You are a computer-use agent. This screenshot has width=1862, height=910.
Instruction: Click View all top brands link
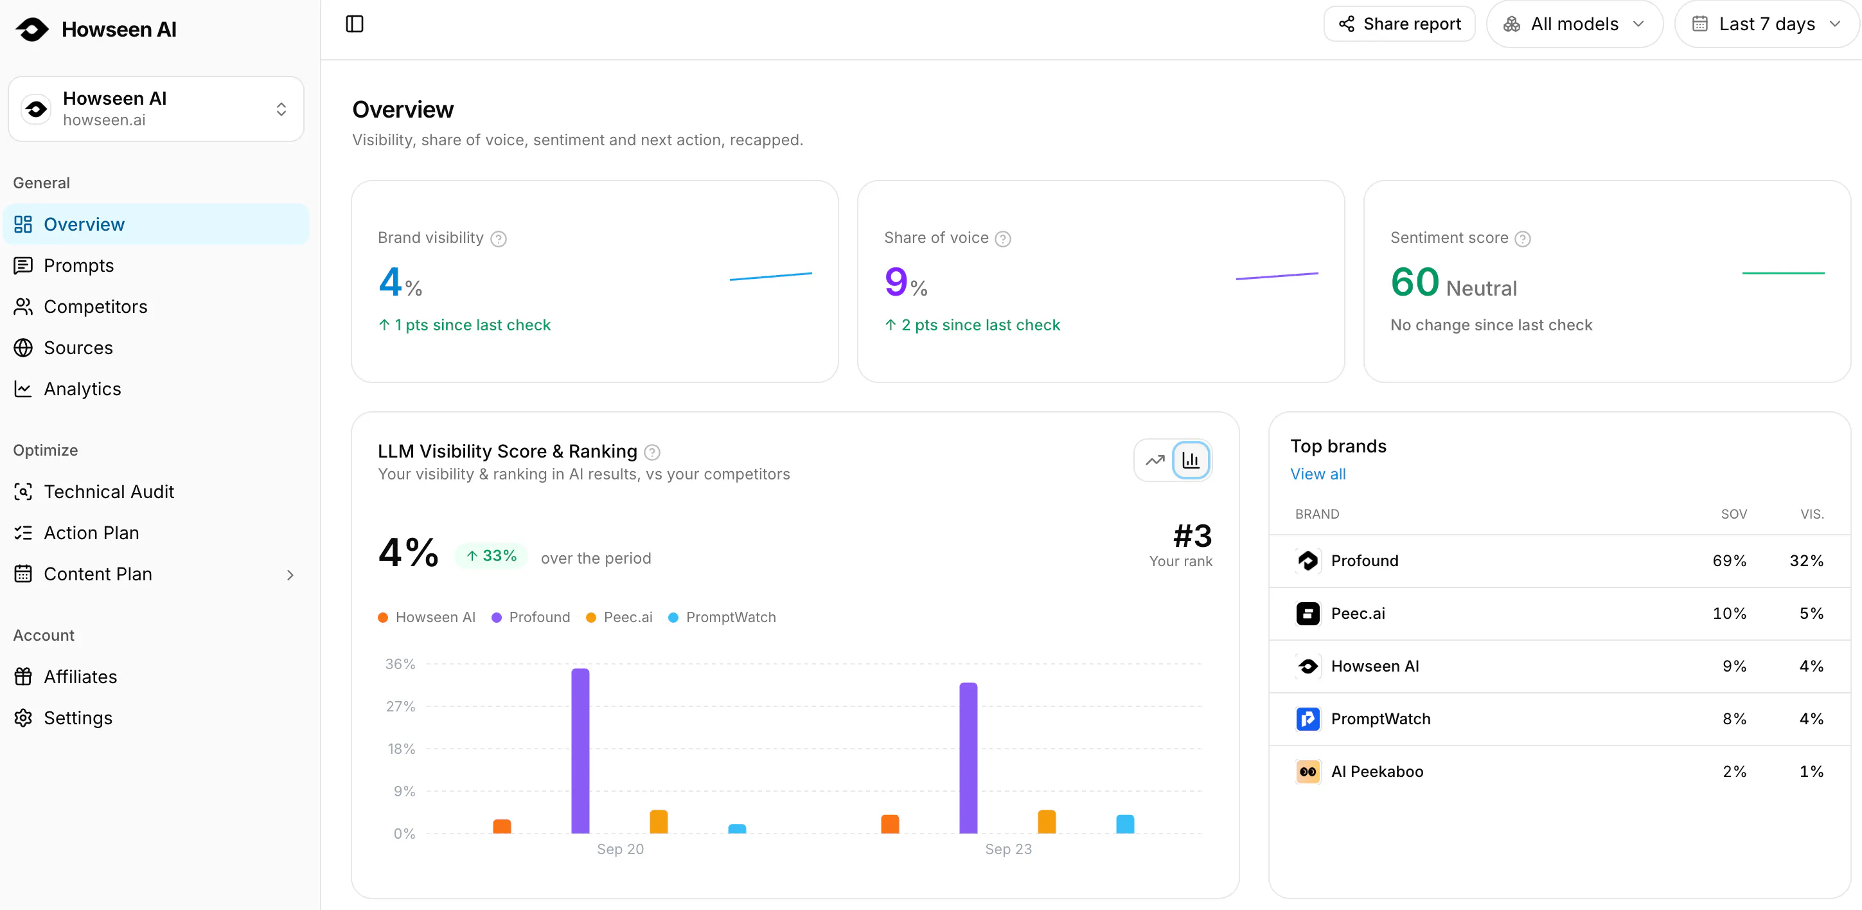(x=1318, y=474)
